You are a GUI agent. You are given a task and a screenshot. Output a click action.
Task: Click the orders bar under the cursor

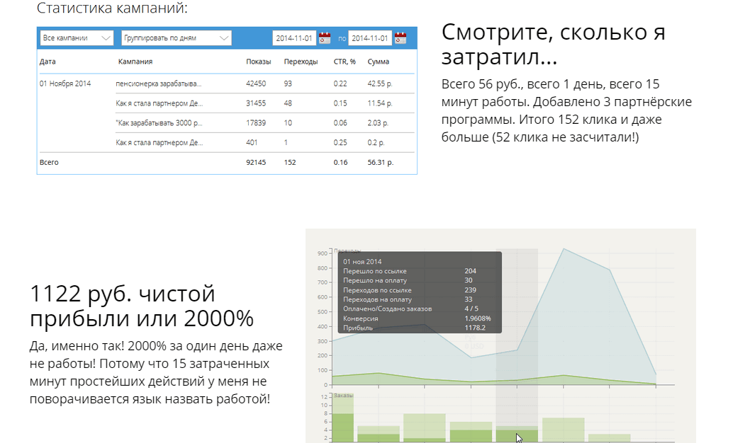(517, 435)
